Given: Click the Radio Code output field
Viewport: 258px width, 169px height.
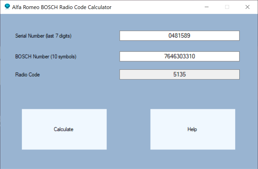Looking at the screenshot, I should [179, 74].
